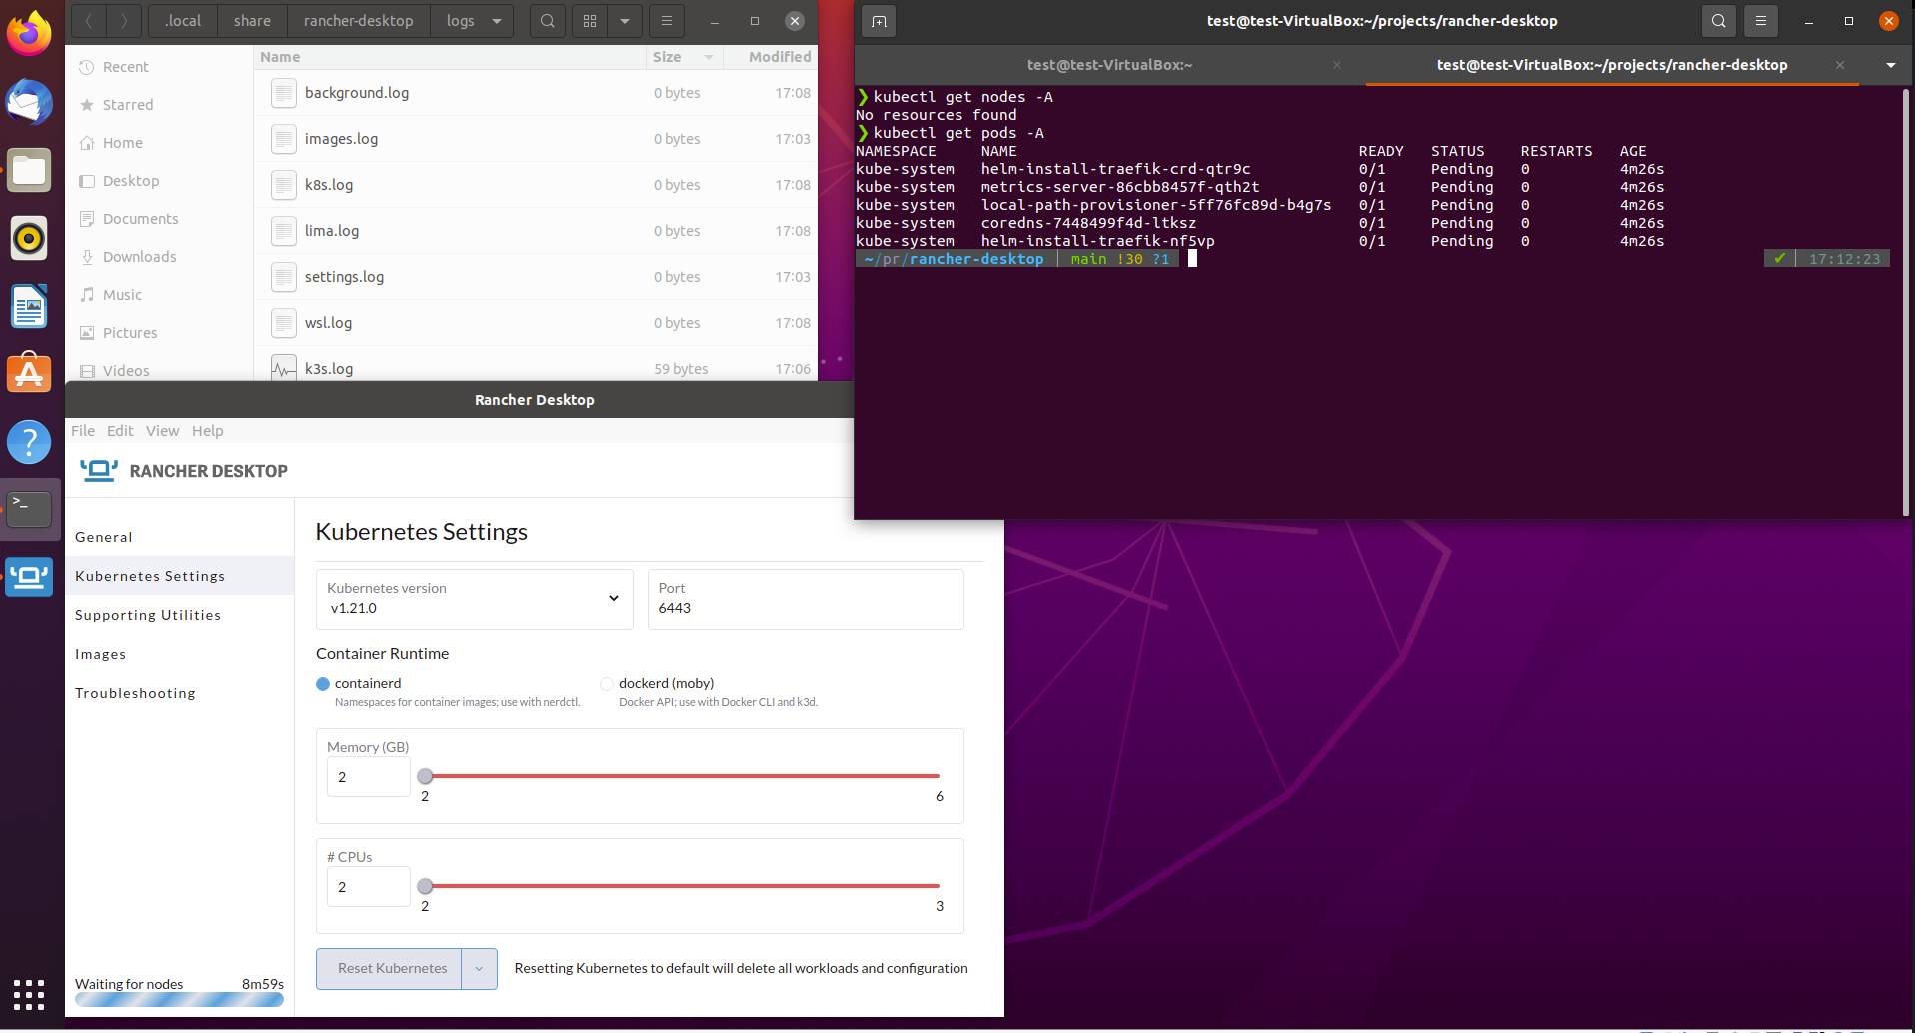This screenshot has height=1033, width=1915.
Task: Open Supporting Utilities in Rancher Desktop
Action: 148,615
